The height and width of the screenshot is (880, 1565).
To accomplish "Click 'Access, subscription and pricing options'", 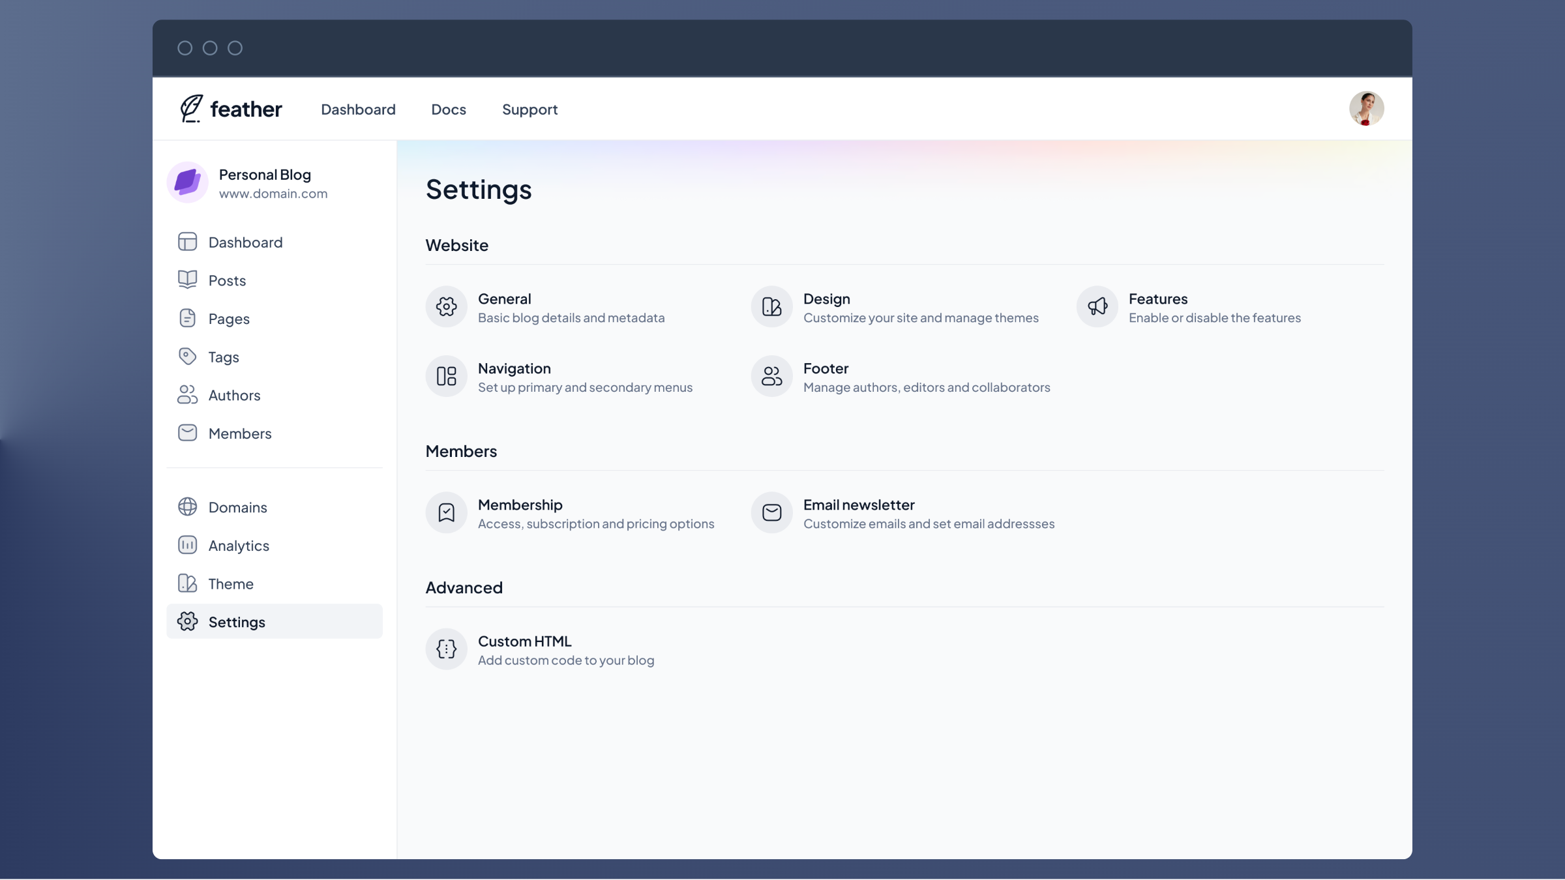I will 596,524.
